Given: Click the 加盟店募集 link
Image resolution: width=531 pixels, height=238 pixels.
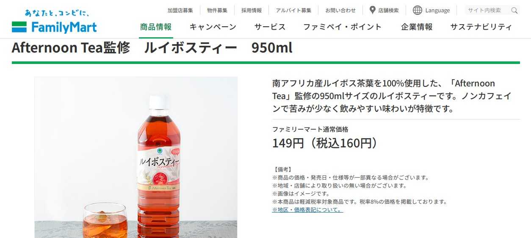Looking at the screenshot, I should click(x=180, y=10).
